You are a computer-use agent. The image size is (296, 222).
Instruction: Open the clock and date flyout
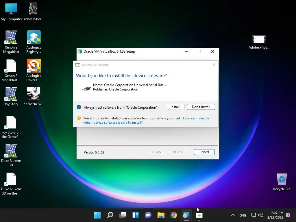coord(275,215)
